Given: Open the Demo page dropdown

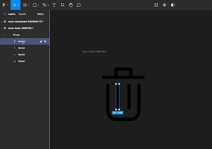Looking at the screenshot, I should [41, 14].
